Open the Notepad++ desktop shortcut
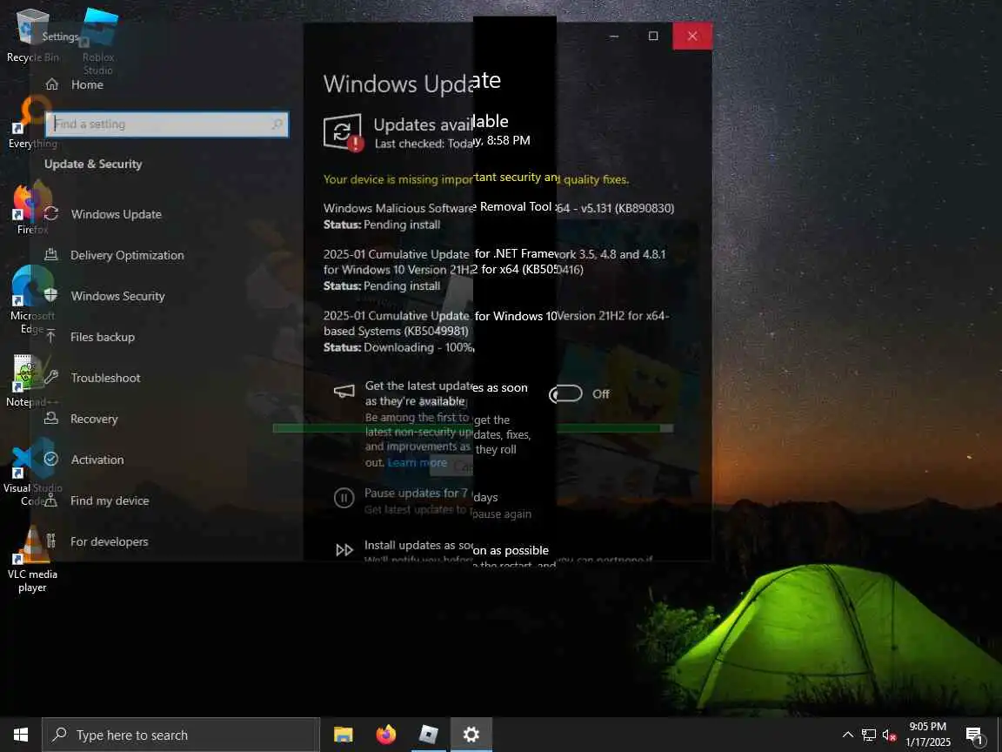The height and width of the screenshot is (752, 1002). tap(32, 381)
